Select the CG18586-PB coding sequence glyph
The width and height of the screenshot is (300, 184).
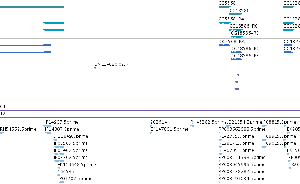click(x=237, y=59)
